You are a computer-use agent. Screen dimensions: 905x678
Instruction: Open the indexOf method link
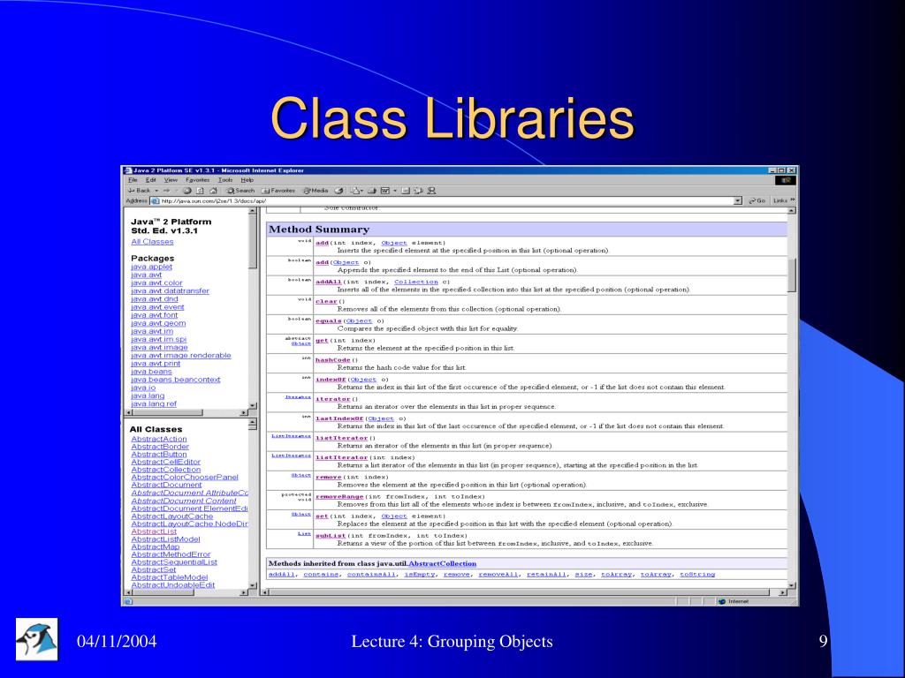(x=331, y=380)
